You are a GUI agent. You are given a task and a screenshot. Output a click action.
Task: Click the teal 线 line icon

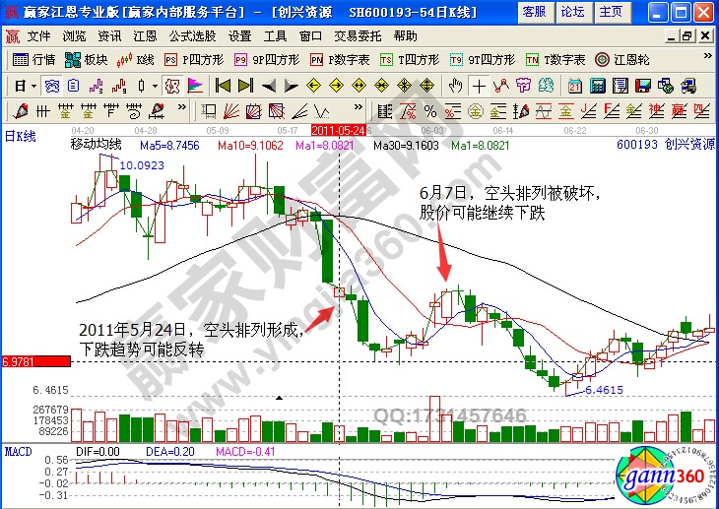pyautogui.click(x=546, y=86)
